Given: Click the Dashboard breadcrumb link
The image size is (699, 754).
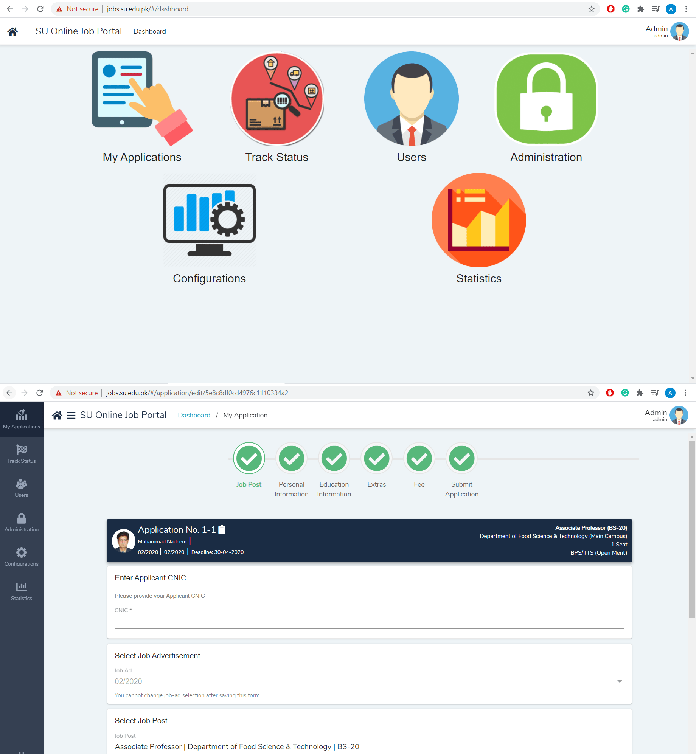Looking at the screenshot, I should tap(194, 415).
